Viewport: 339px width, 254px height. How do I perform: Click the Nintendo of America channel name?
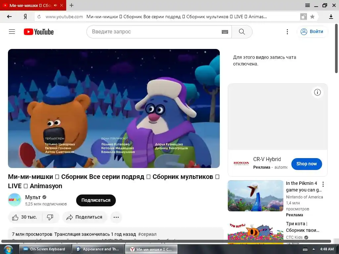click(x=305, y=197)
